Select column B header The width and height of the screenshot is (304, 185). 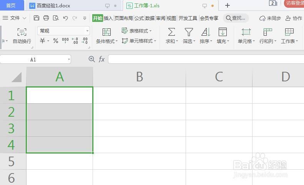[x=140, y=77]
